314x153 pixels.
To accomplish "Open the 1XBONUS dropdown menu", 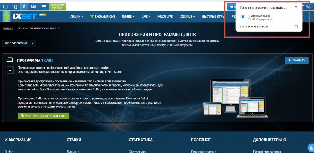I will 187,17.
